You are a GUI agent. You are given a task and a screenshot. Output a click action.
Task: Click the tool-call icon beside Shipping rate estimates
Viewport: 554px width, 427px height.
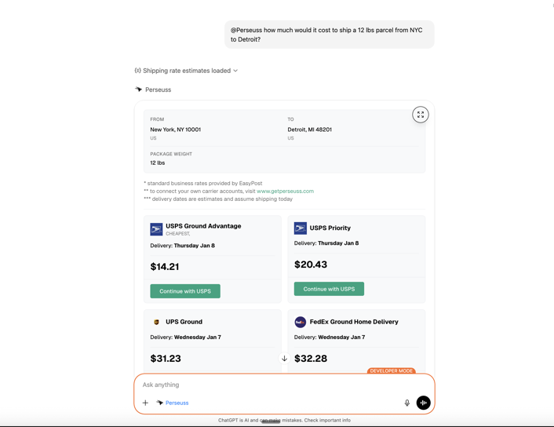click(x=138, y=71)
